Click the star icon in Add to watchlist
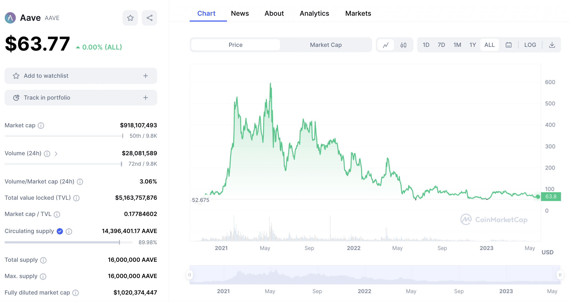Viewport: 569px width, 302px height. (16, 76)
